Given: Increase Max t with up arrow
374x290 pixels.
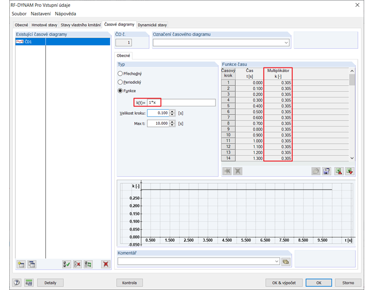Looking at the screenshot, I should (x=172, y=122).
